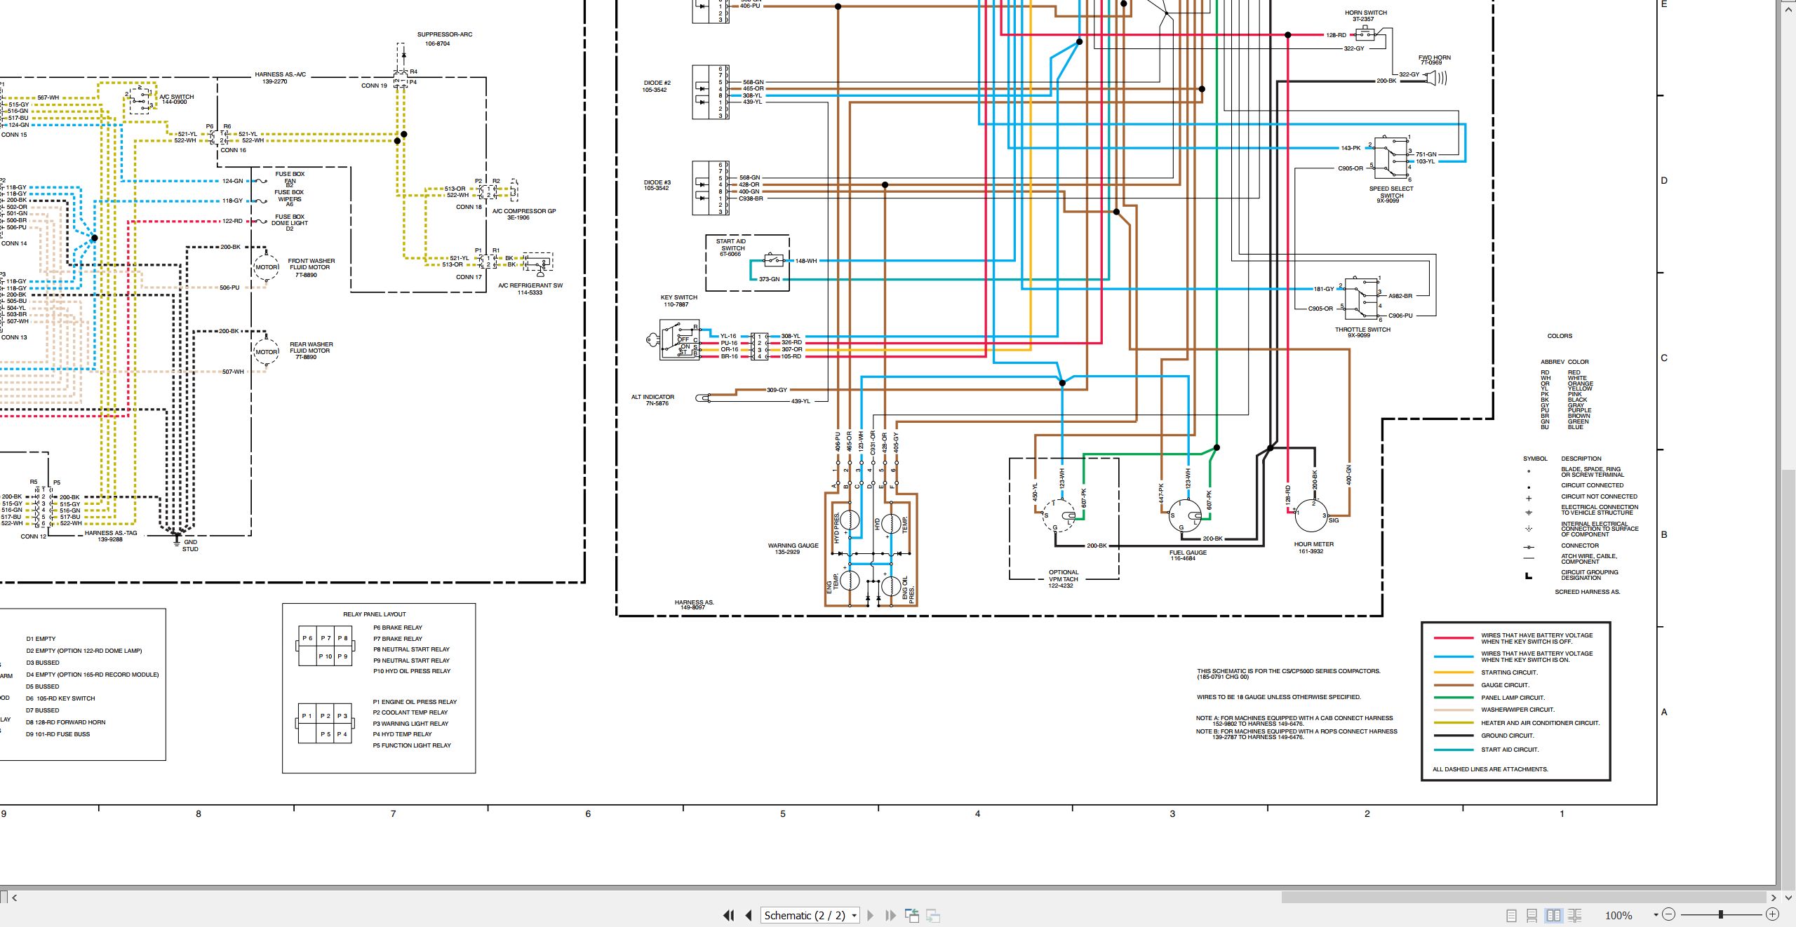Go to the first page of the document

pyautogui.click(x=728, y=915)
